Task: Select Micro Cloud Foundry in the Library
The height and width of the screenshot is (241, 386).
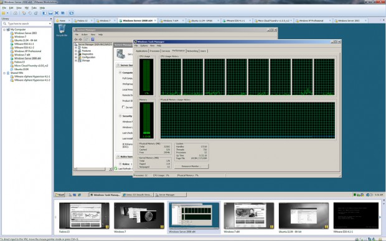Action: coord(31,66)
